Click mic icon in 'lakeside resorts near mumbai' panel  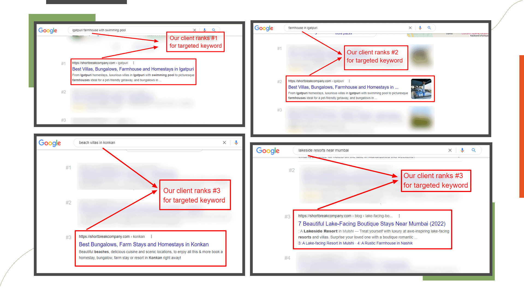[x=462, y=150]
